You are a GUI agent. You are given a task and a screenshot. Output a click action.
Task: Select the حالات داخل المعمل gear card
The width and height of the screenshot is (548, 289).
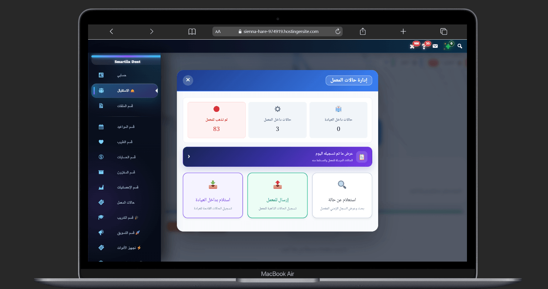(x=278, y=120)
